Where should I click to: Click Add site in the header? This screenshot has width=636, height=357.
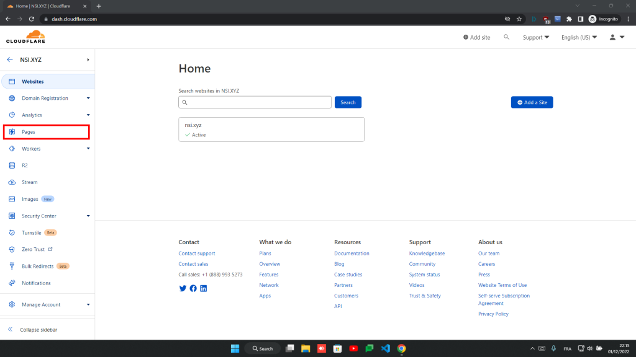tap(476, 37)
